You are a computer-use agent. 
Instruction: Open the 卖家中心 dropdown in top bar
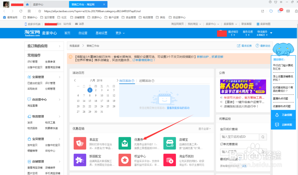tap(212, 24)
